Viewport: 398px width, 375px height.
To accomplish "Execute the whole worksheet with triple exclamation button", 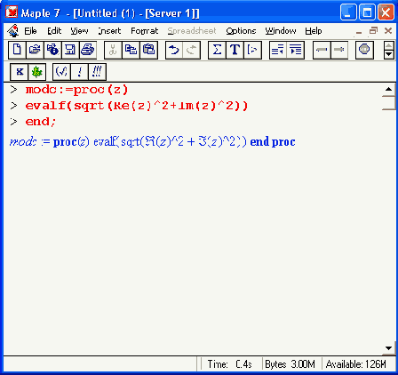I will click(x=97, y=72).
